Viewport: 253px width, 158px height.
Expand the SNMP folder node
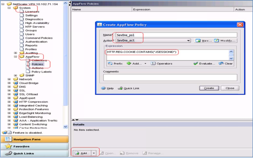pyautogui.click(x=15, y=75)
